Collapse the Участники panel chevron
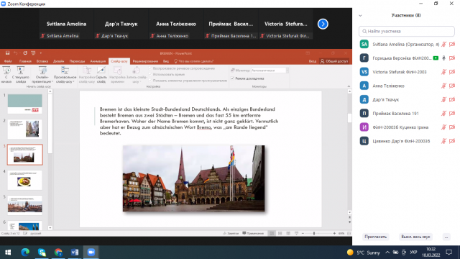The image size is (460, 259). (x=360, y=16)
